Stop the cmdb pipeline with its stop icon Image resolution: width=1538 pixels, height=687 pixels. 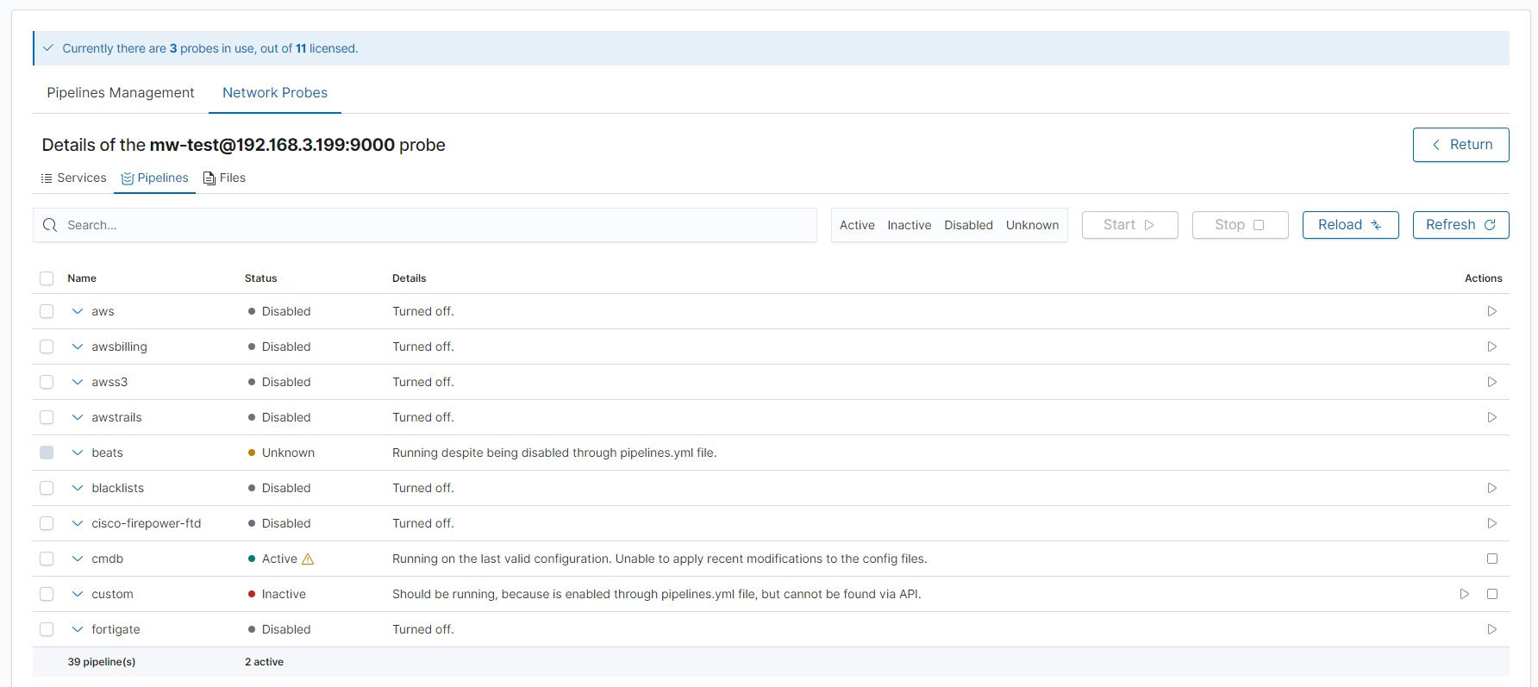pos(1491,559)
